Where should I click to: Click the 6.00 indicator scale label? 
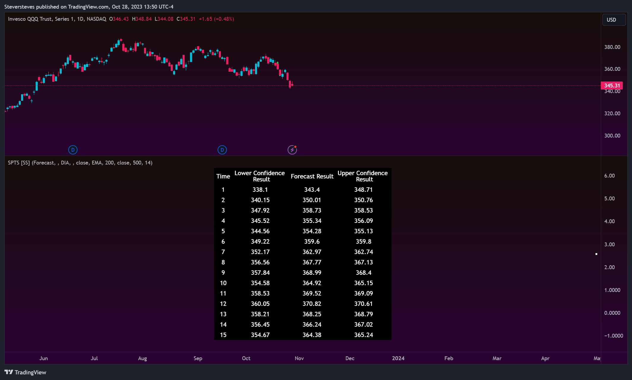coord(609,176)
